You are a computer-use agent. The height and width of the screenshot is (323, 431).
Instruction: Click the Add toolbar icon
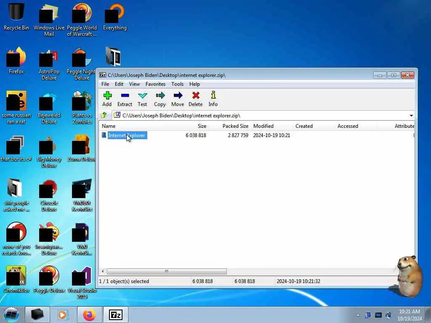coord(107,99)
